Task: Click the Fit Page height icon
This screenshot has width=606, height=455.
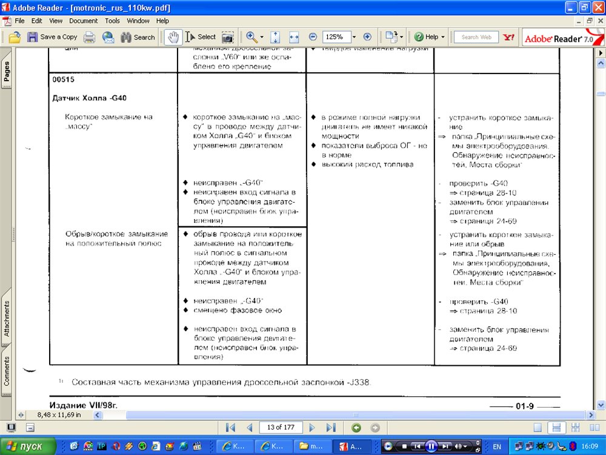Action: 275,37
